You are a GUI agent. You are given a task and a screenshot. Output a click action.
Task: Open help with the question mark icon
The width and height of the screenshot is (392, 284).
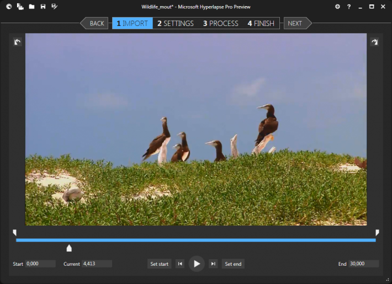(x=349, y=7)
